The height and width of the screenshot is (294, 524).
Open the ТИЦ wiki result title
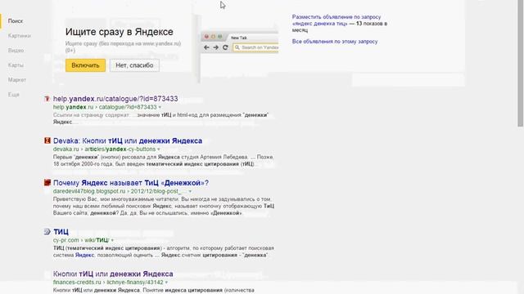tap(61, 232)
